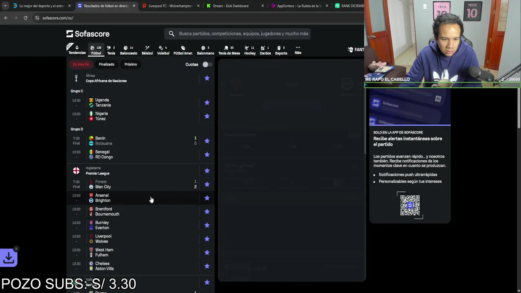The height and width of the screenshot is (293, 521).
Task: Reload the page
Action: click(25, 18)
